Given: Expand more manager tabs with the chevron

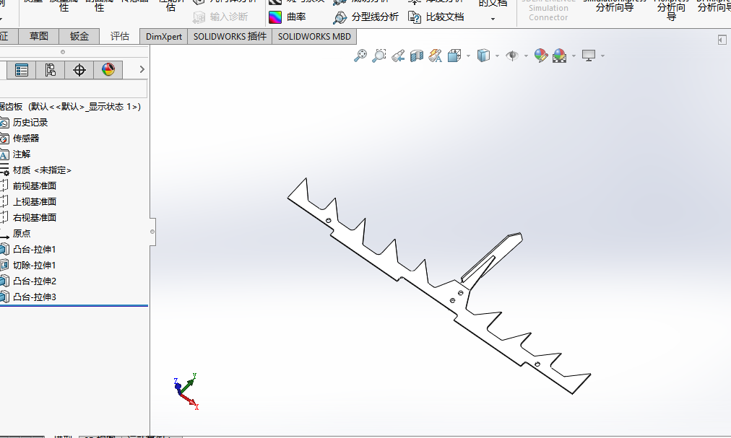Looking at the screenshot, I should pos(142,69).
